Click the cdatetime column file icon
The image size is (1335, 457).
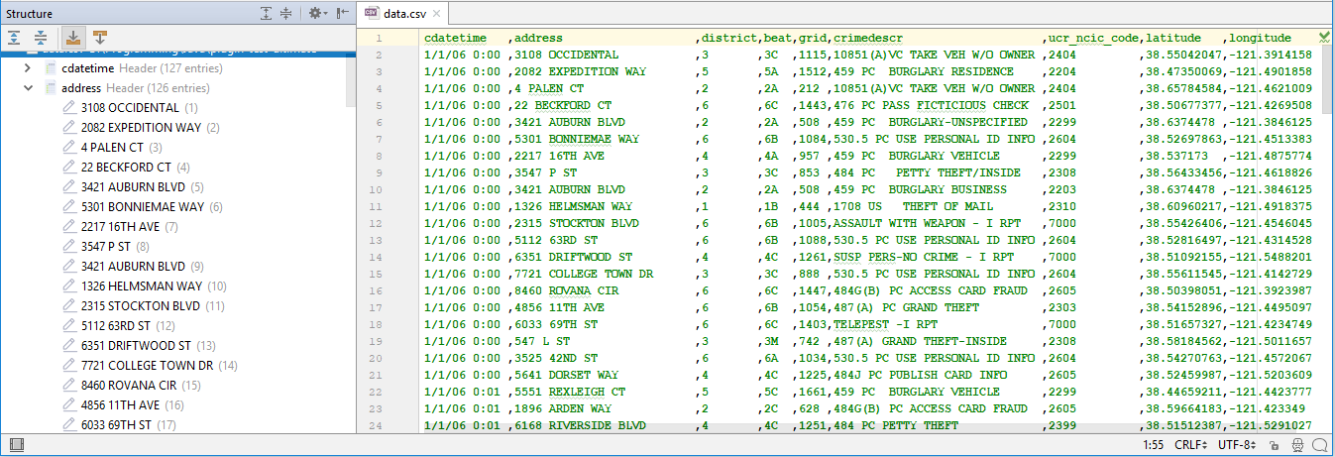click(51, 68)
